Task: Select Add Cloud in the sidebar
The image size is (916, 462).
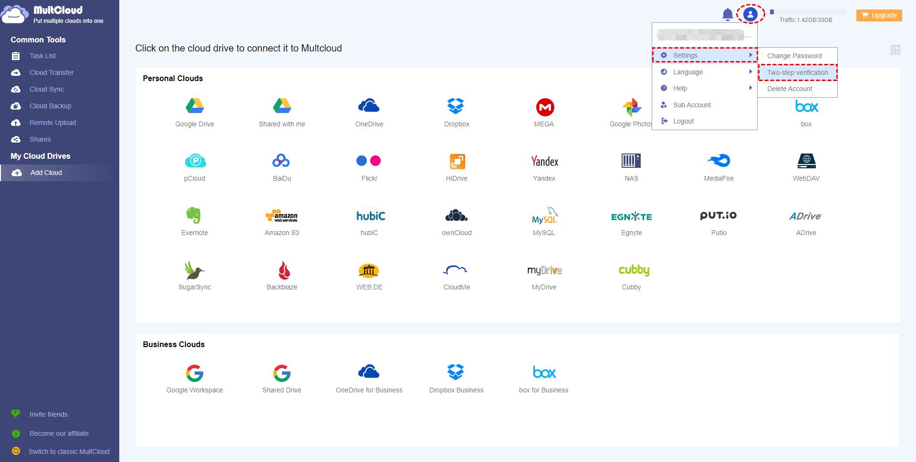Action: (60, 173)
